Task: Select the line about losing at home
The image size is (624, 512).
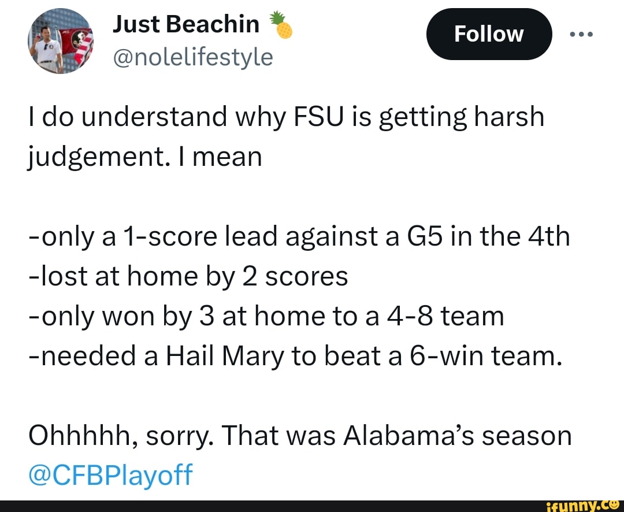Action: click(188, 276)
